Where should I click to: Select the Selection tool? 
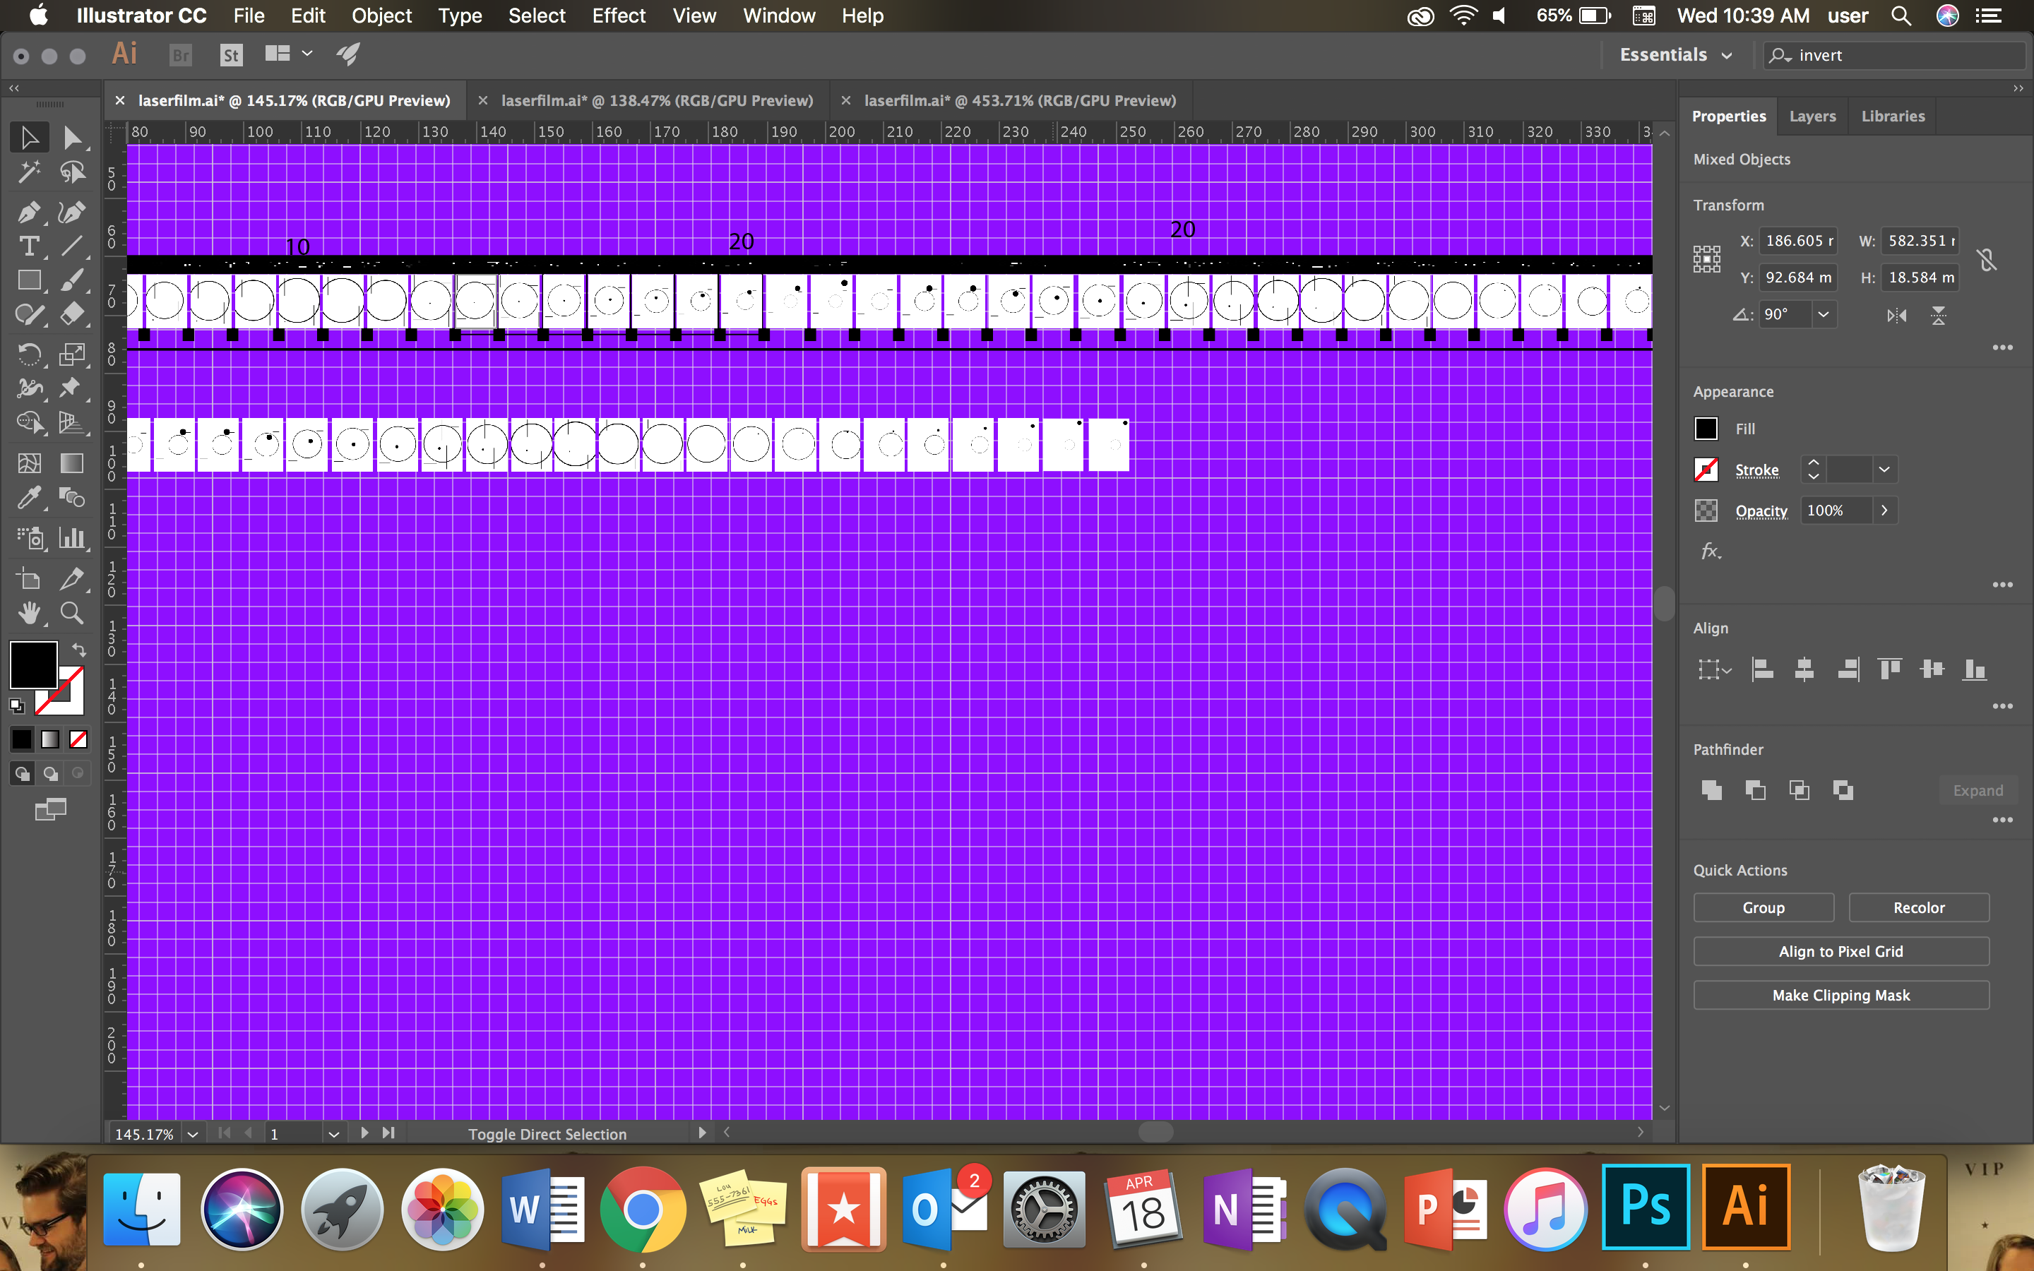click(30, 137)
